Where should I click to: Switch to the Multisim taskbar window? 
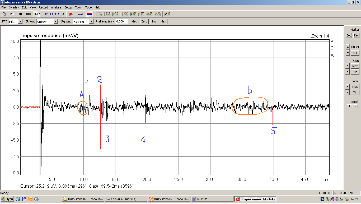coord(212,199)
